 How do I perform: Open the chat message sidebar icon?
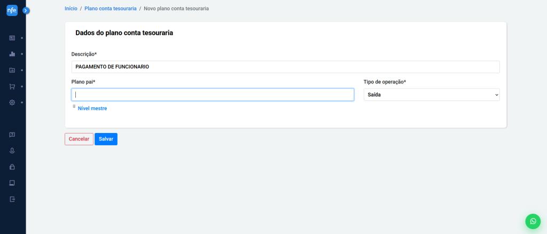pos(12,135)
